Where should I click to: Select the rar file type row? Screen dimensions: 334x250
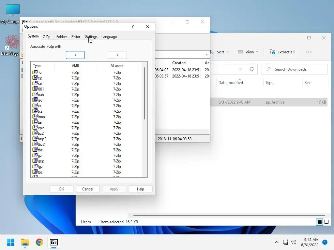point(87,84)
